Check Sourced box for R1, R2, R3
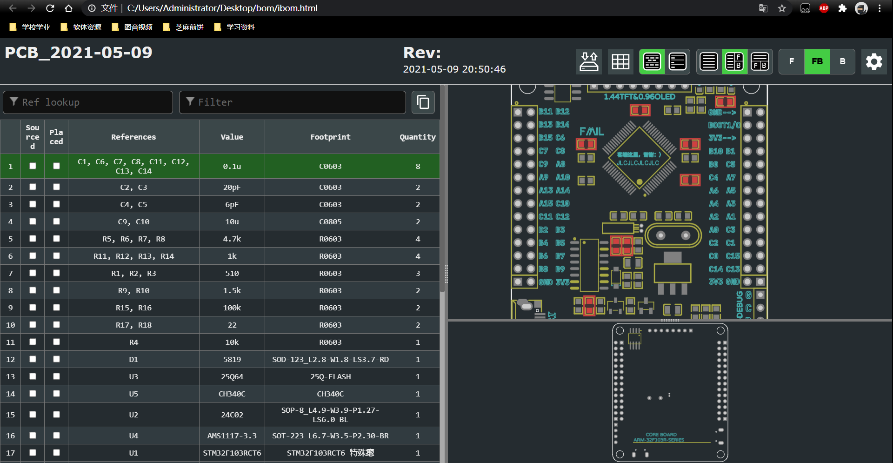 click(33, 273)
